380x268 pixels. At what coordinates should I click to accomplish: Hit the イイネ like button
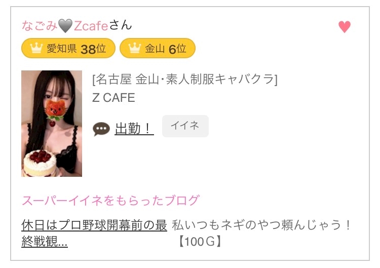click(x=185, y=126)
